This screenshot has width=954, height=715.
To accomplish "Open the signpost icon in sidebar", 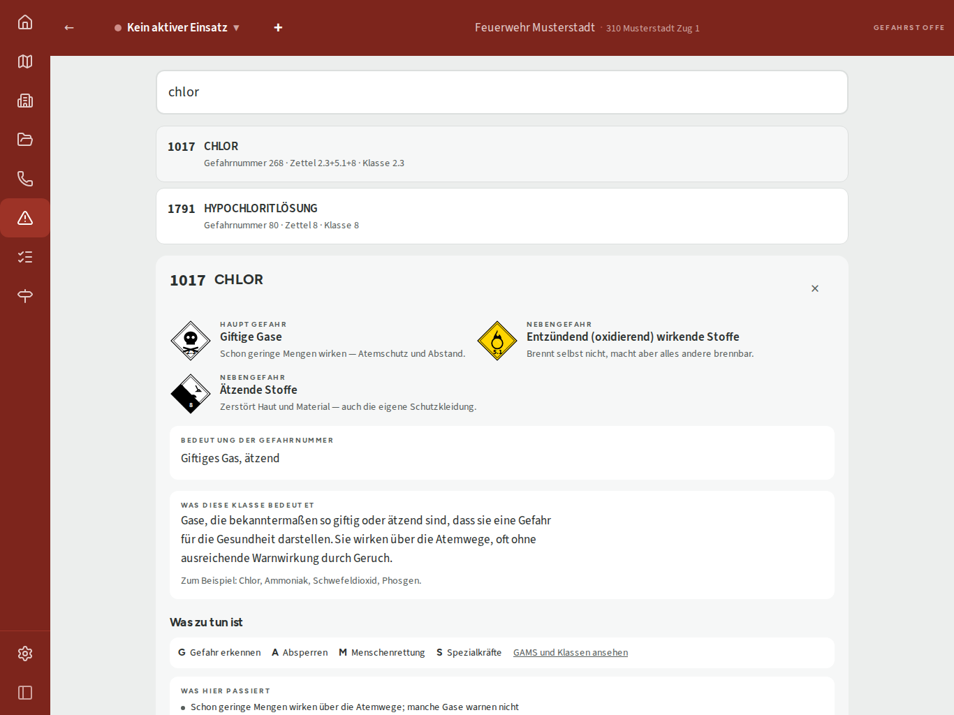I will 25,296.
